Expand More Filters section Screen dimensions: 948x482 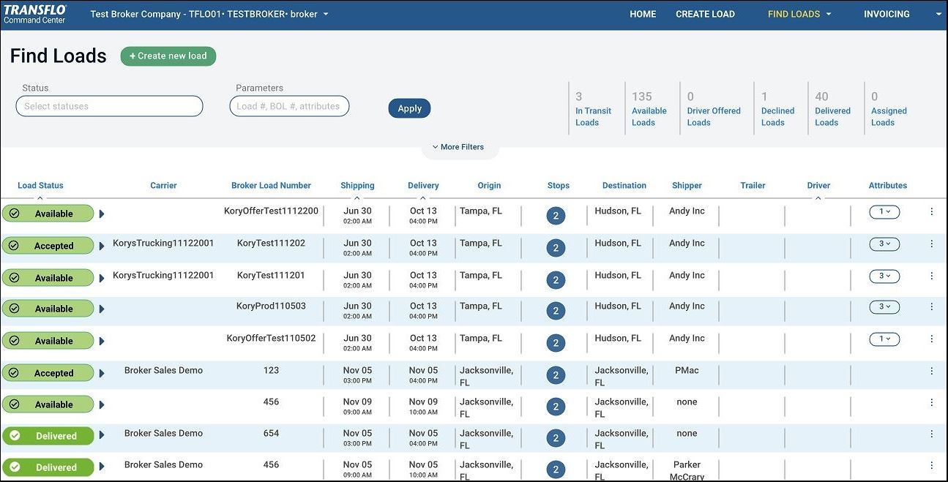[458, 147]
